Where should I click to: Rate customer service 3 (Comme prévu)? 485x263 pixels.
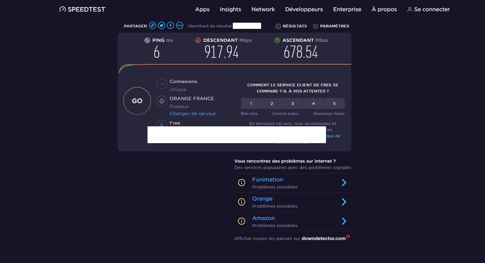click(x=293, y=104)
